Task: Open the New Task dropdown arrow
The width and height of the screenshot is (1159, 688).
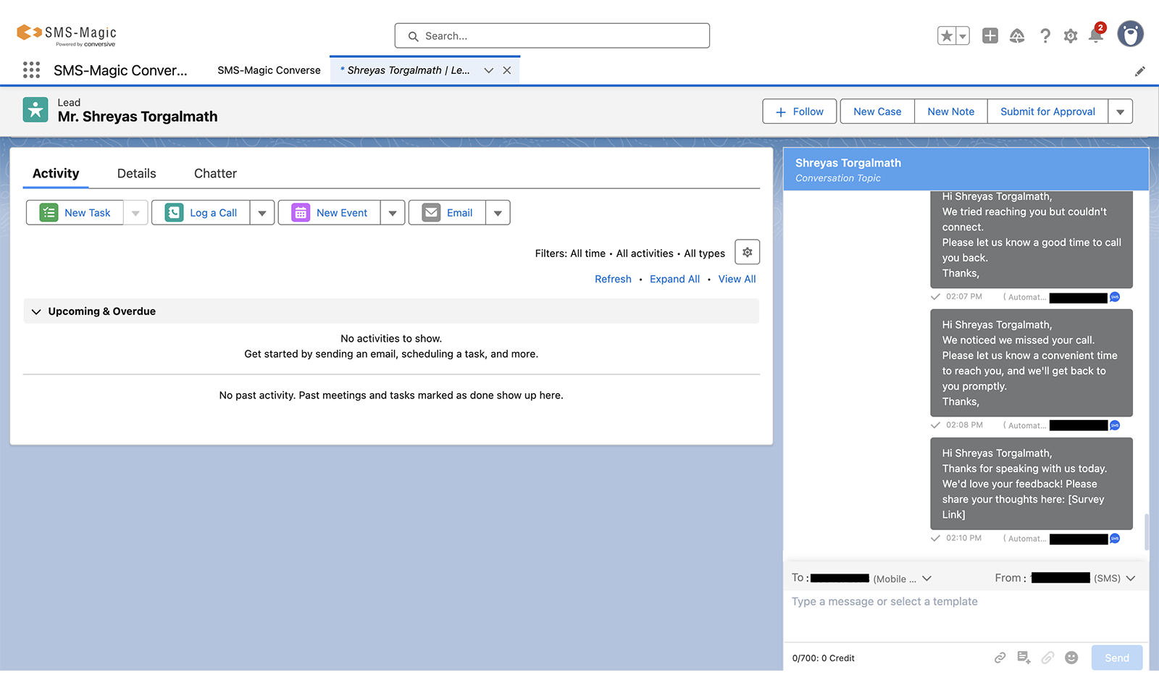Action: point(135,213)
